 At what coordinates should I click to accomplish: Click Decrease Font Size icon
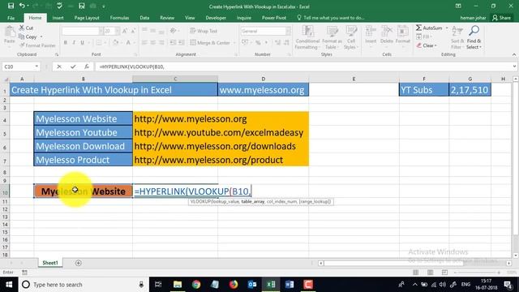click(133, 31)
